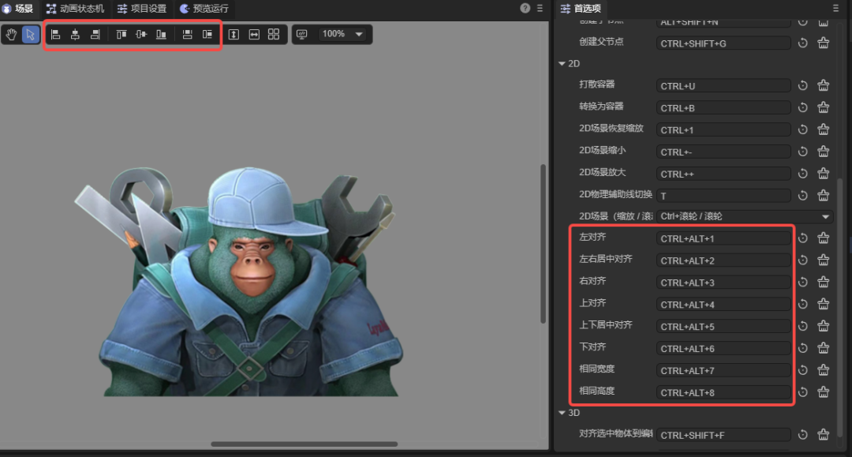Reset the 左对齐 shortcut
This screenshot has height=457, width=852.
tap(802, 238)
